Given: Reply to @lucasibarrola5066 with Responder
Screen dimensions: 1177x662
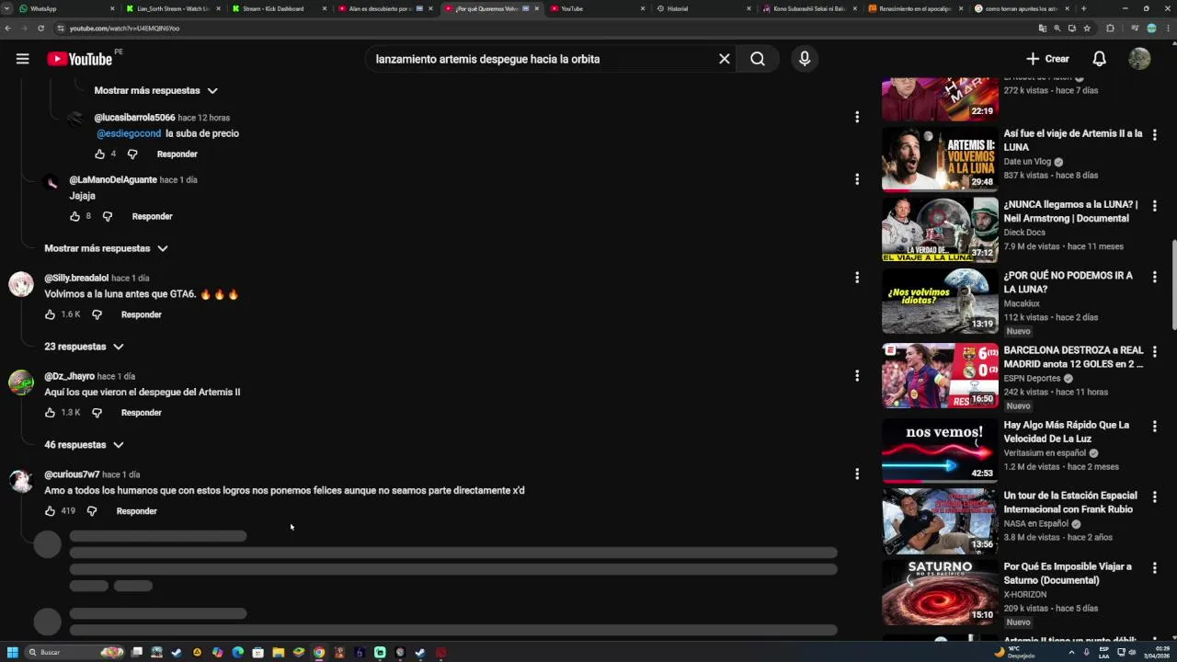Looking at the screenshot, I should pos(177,154).
